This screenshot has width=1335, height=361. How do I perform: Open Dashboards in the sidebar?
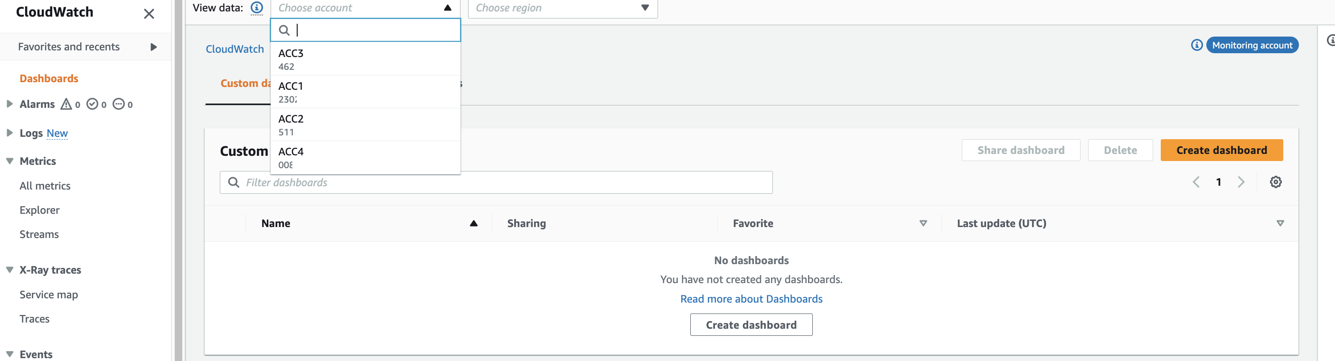click(49, 78)
